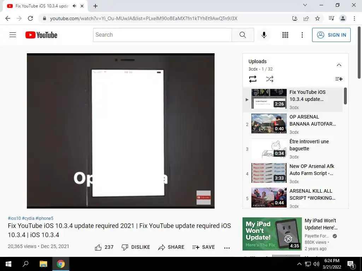
Task: Click the page vertical scrollbar
Action: click(x=359, y=53)
